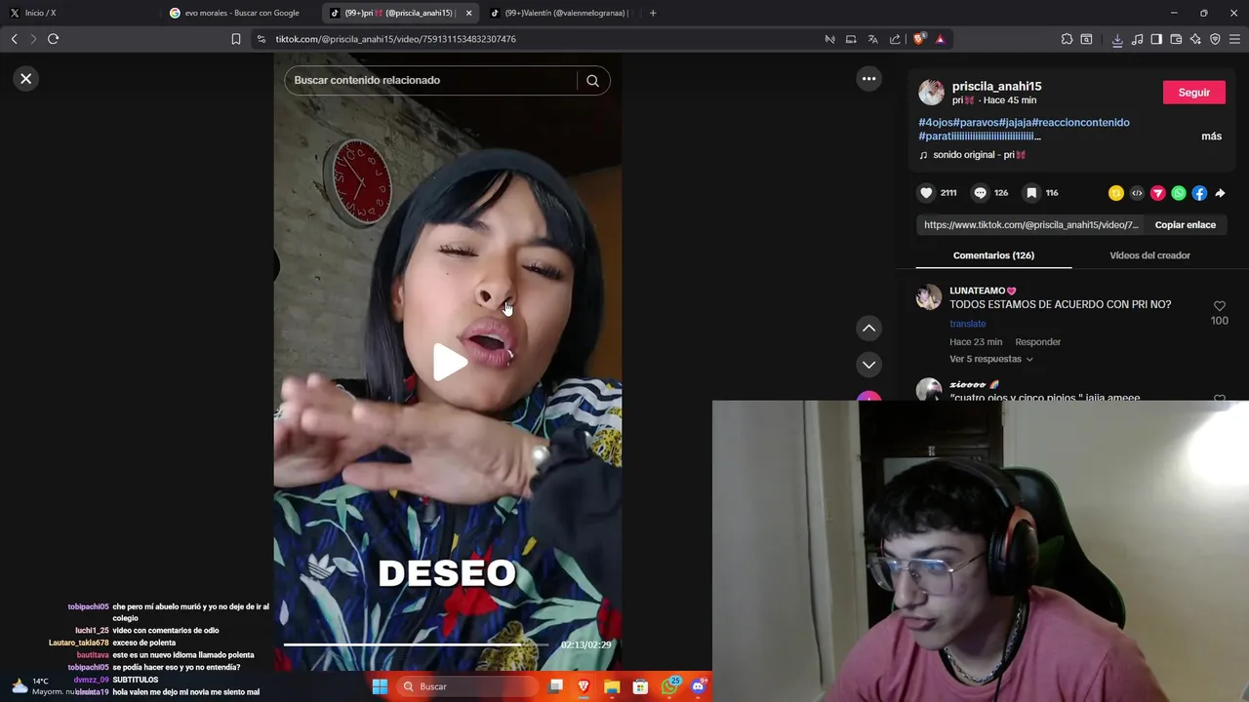Get the embed code icon
The image size is (1249, 702).
pos(1137,193)
